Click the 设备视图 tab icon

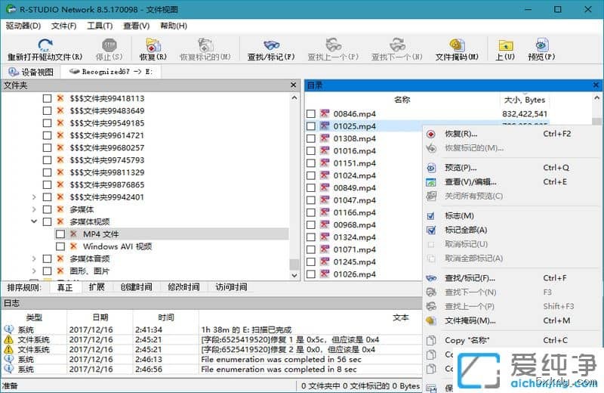pos(13,72)
